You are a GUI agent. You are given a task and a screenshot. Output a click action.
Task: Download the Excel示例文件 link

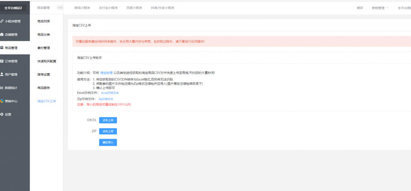110,93
